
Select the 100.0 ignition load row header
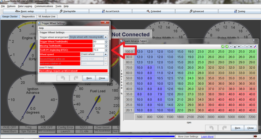(129, 51)
